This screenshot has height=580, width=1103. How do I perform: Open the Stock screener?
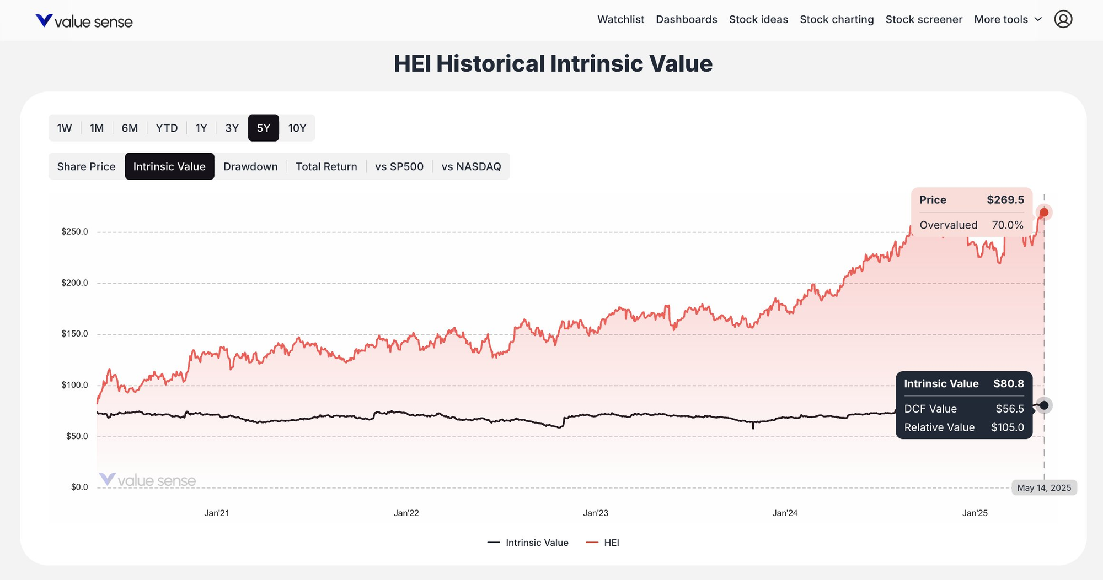coord(924,19)
